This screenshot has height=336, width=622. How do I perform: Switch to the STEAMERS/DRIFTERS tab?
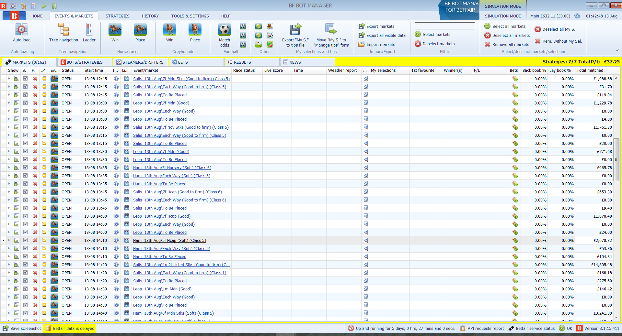[x=140, y=62]
